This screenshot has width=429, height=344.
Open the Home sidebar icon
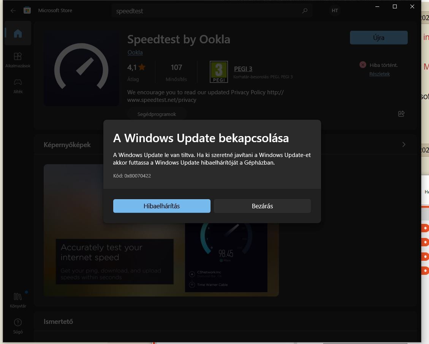click(x=18, y=33)
